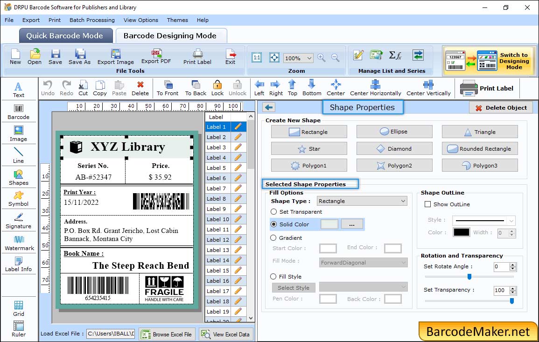This screenshot has width=539, height=342.
Task: Open the Export menu
Action: (x=31, y=20)
